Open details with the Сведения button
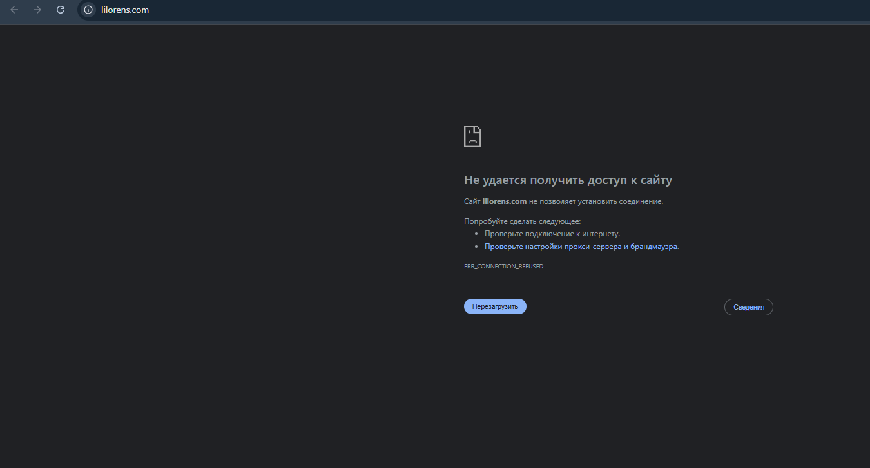 pos(748,307)
